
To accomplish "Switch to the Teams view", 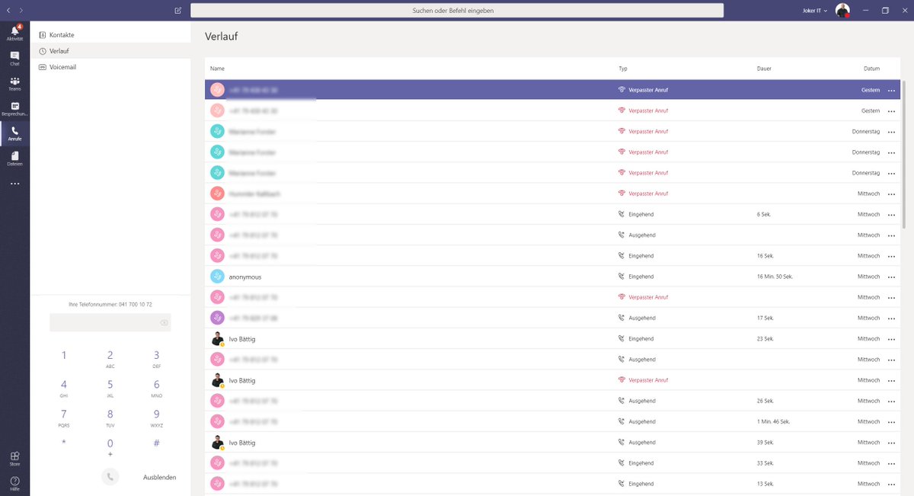I will pos(14,83).
